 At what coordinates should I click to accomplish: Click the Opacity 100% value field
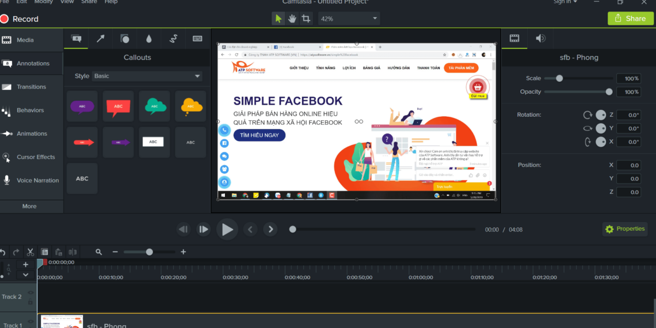(x=628, y=91)
